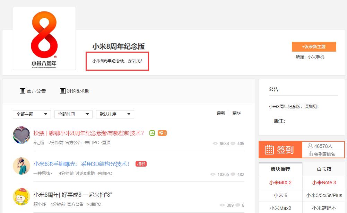Image resolution: width=347 pixels, height=213 pixels.
Task: Click the comment bubble icon next to 482
Action: pyautogui.click(x=233, y=174)
